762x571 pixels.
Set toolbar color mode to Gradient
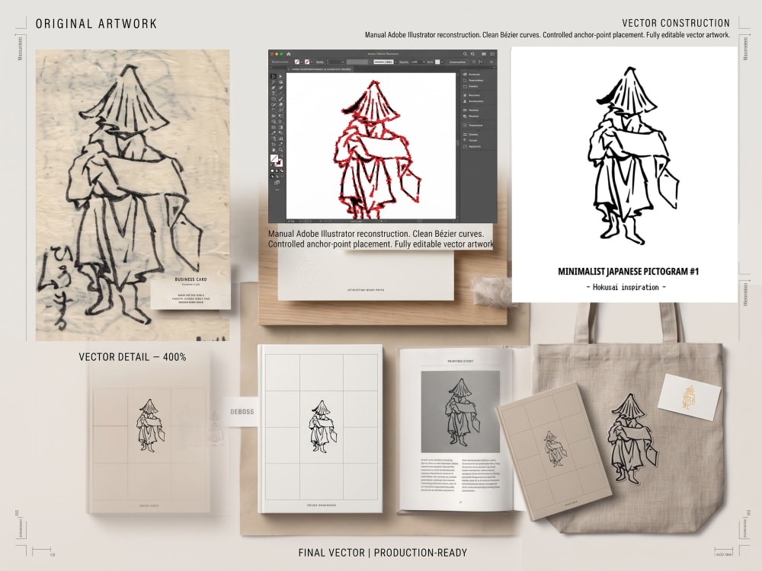point(277,171)
